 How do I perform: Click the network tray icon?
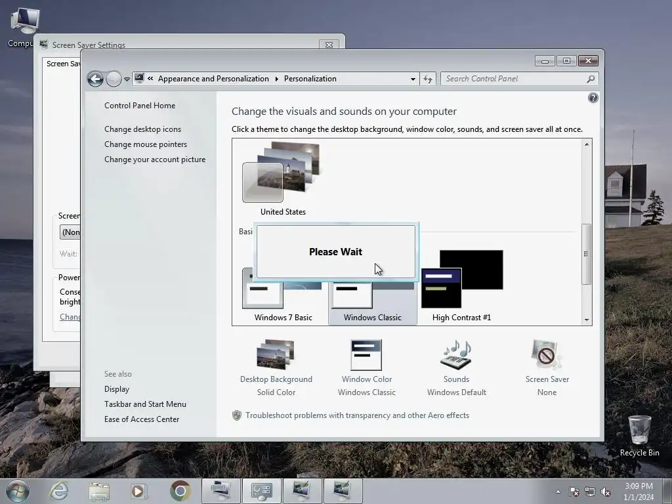click(590, 492)
